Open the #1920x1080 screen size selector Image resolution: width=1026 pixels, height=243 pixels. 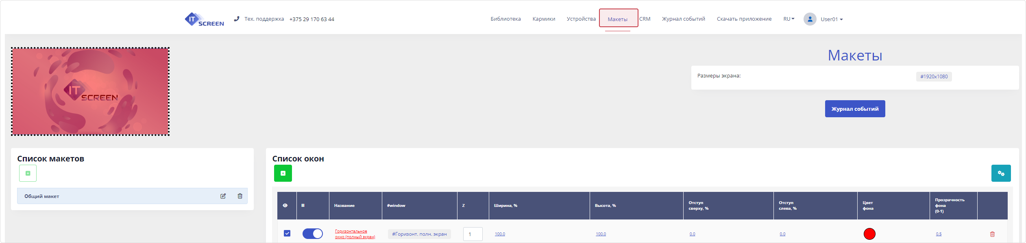tap(934, 77)
